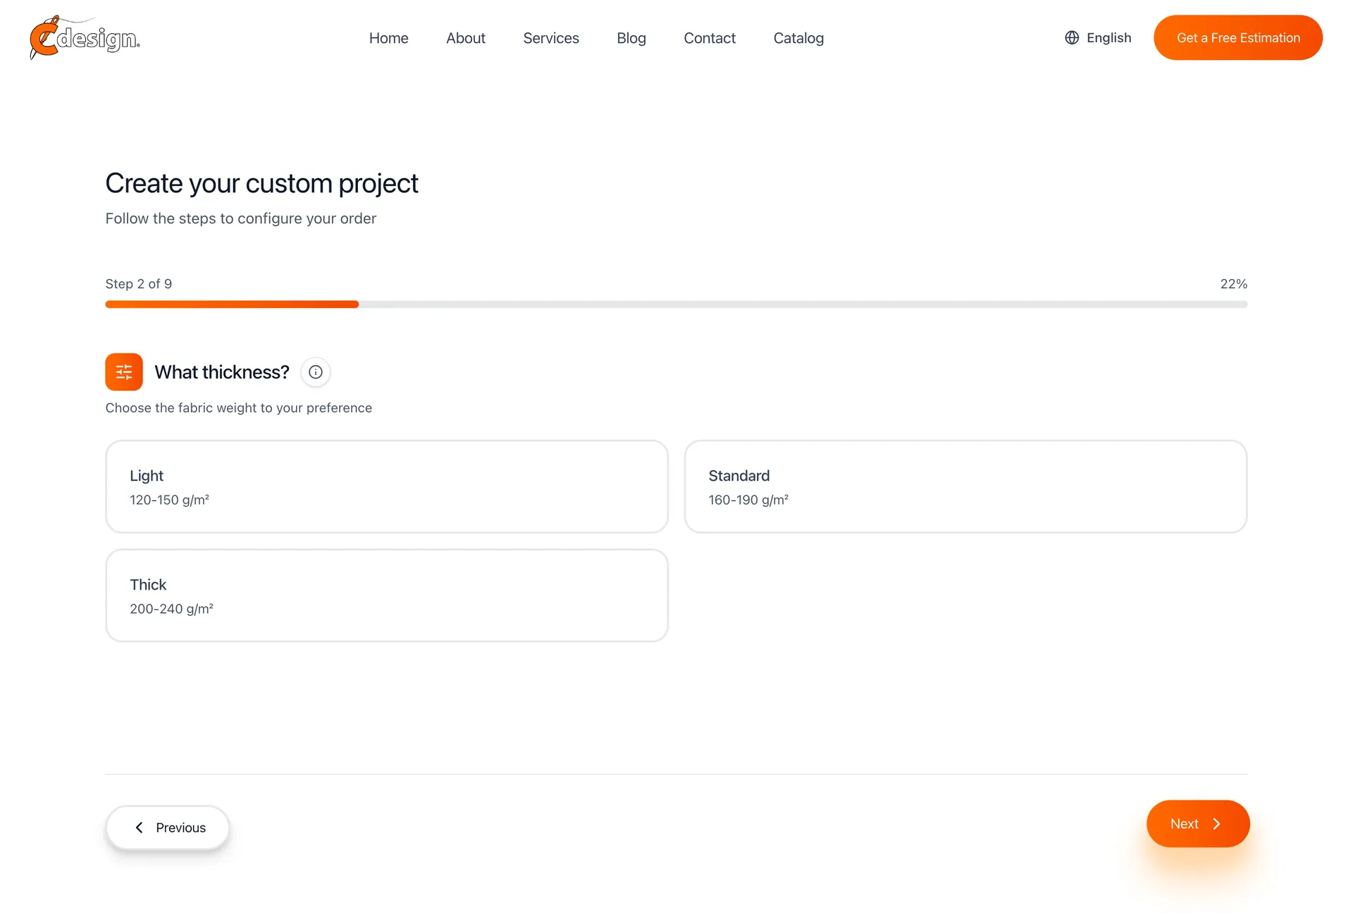1353x913 pixels.
Task: Click the orange sliders icon beside What thickness
Action: point(124,372)
